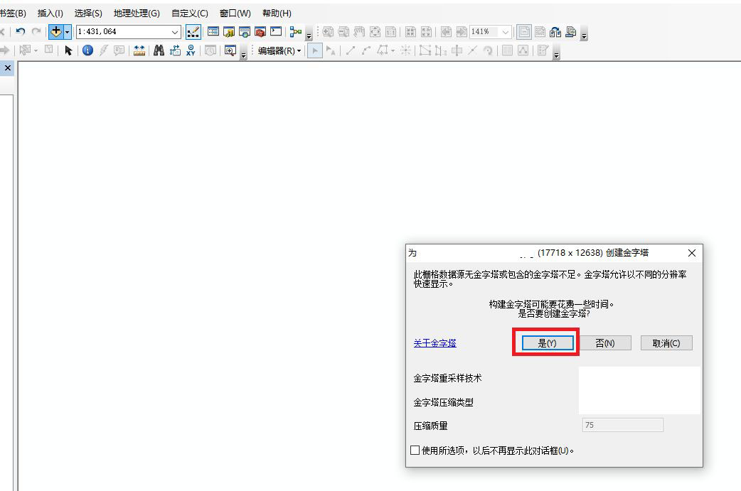The height and width of the screenshot is (491, 741).
Task: Select the Identify tool
Action: pos(87,50)
